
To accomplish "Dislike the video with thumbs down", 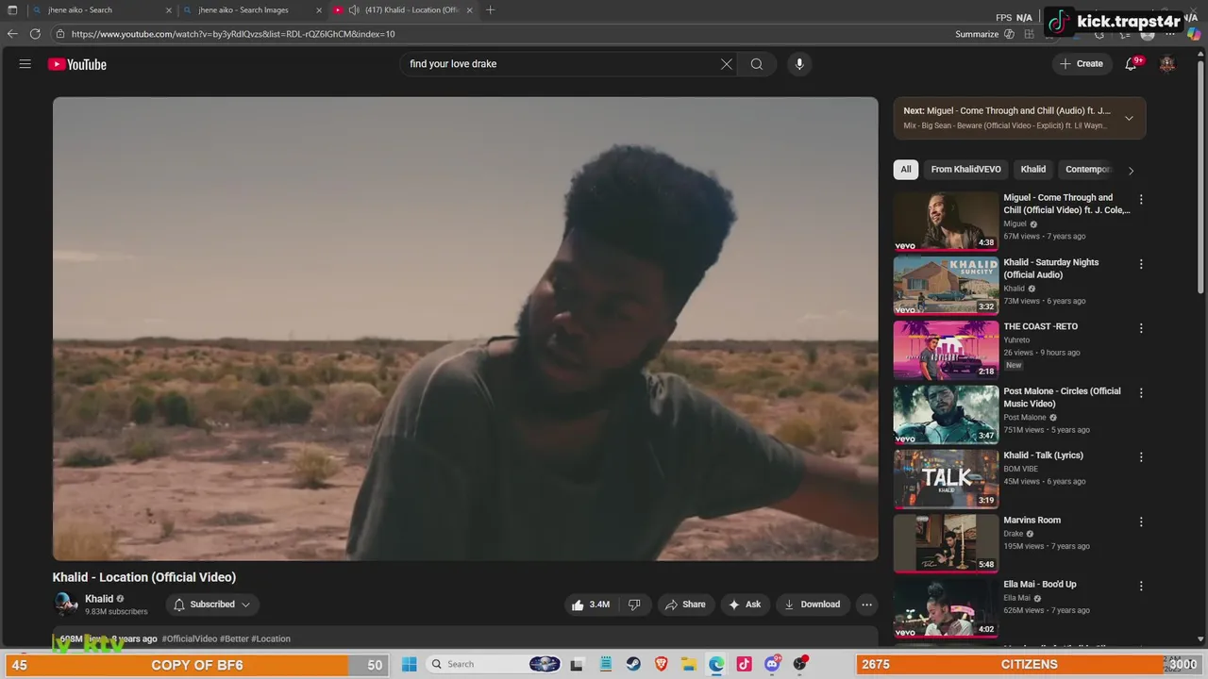I will click(x=634, y=604).
